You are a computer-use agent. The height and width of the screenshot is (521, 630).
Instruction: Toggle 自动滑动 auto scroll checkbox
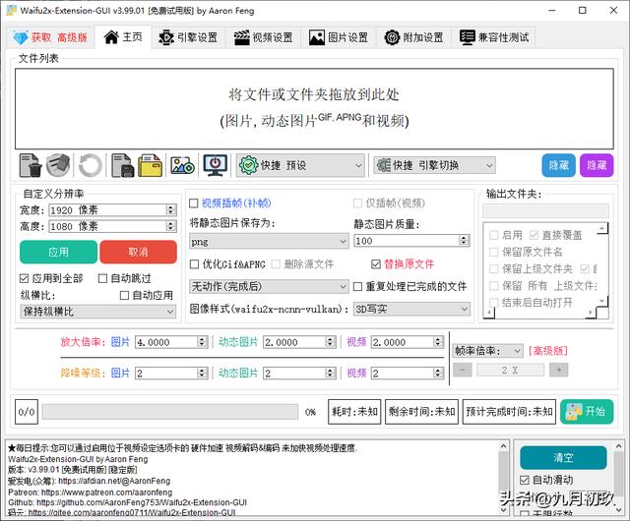coord(525,480)
